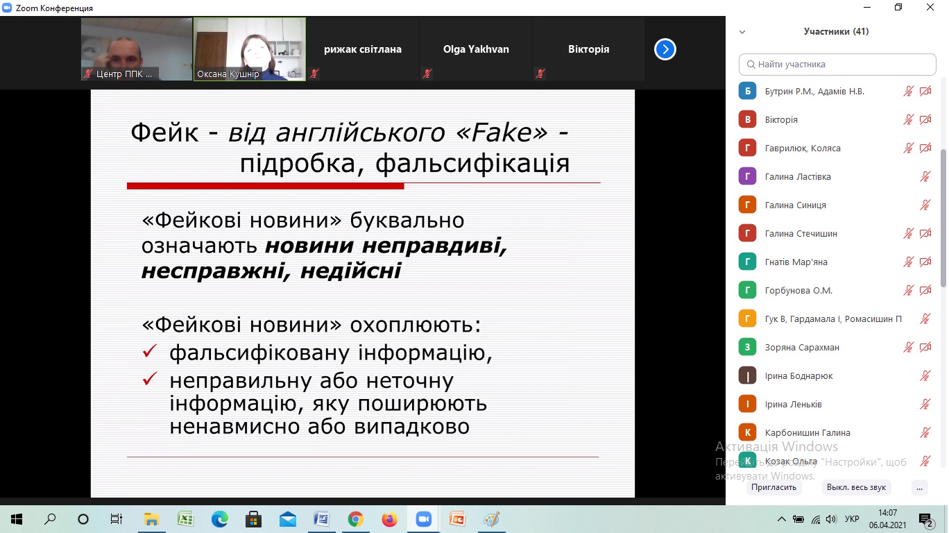Click the green З avatar of Зоряна Сарахман

click(x=747, y=347)
